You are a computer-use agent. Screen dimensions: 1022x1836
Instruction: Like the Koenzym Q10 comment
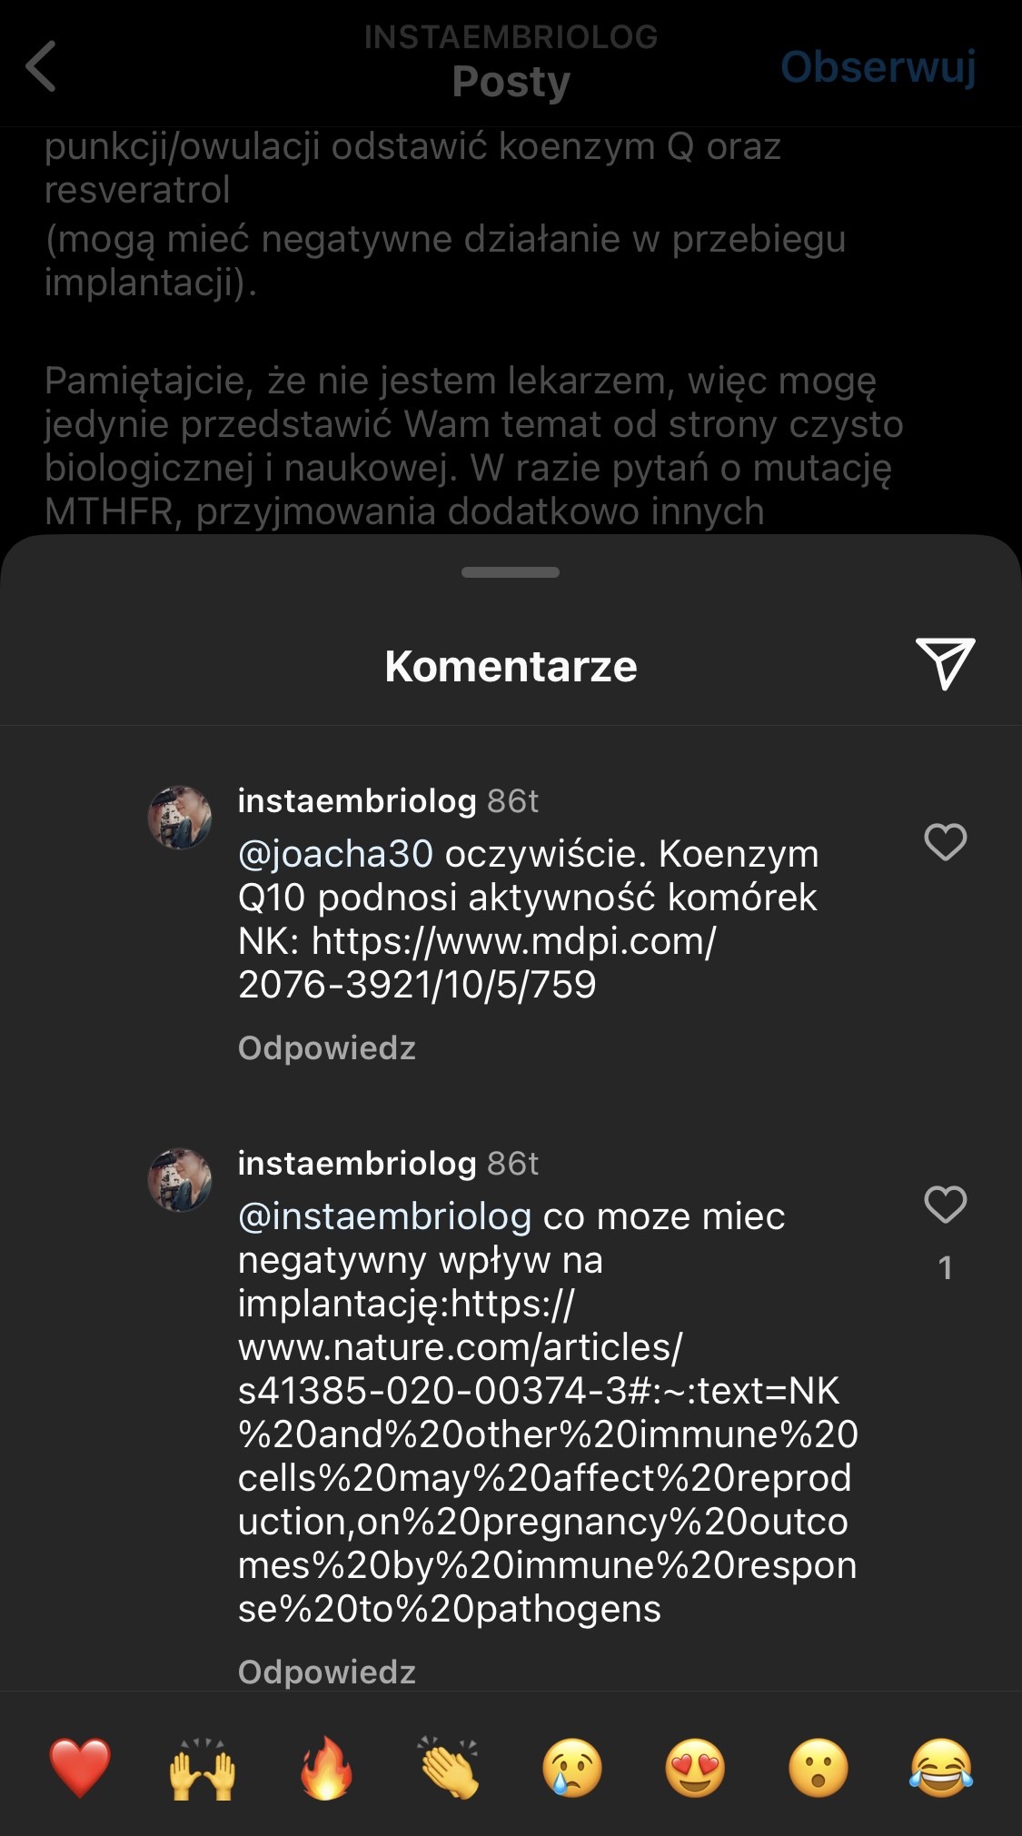(x=945, y=842)
